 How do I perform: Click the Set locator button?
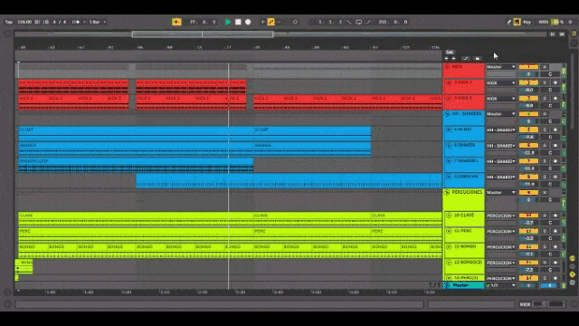tap(450, 53)
